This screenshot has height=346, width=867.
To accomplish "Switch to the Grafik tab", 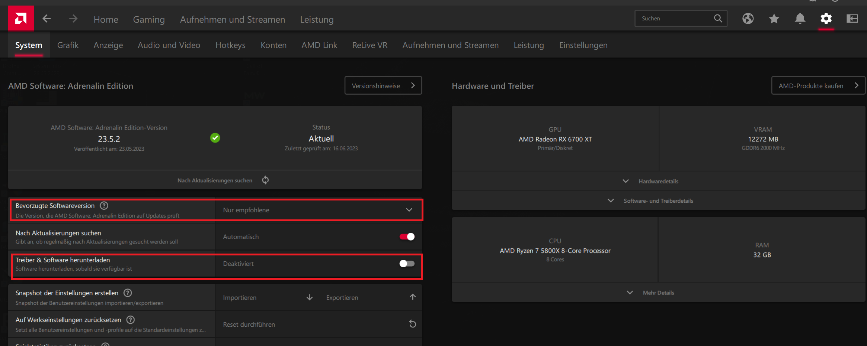I will [x=68, y=45].
